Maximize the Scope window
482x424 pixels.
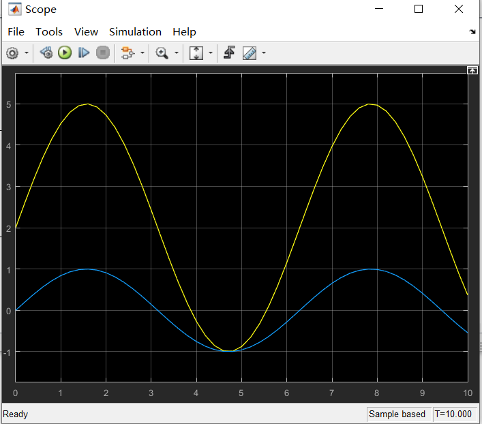point(419,9)
